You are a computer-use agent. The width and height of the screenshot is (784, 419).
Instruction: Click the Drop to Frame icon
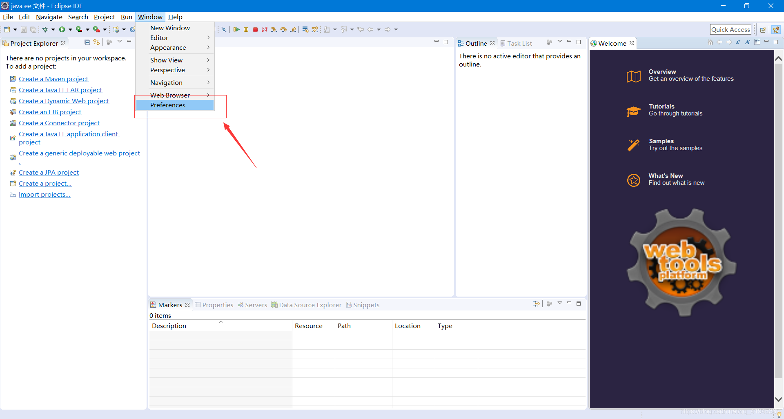pyautogui.click(x=305, y=29)
